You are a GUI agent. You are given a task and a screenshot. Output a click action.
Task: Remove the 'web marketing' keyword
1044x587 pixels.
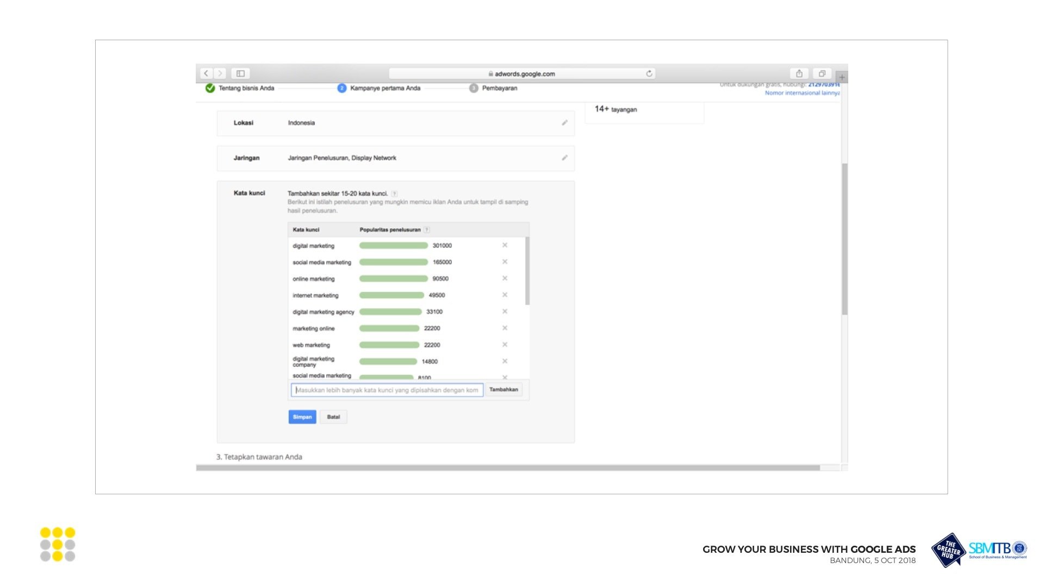[x=505, y=345]
